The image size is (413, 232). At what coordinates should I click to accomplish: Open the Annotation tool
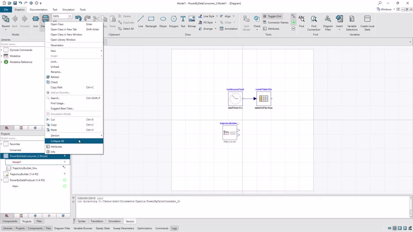pyautogui.click(x=228, y=29)
